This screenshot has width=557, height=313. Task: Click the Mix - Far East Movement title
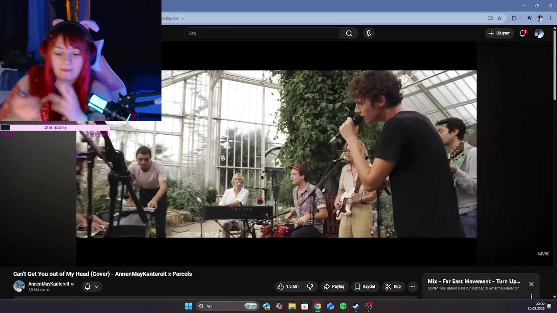click(x=474, y=281)
